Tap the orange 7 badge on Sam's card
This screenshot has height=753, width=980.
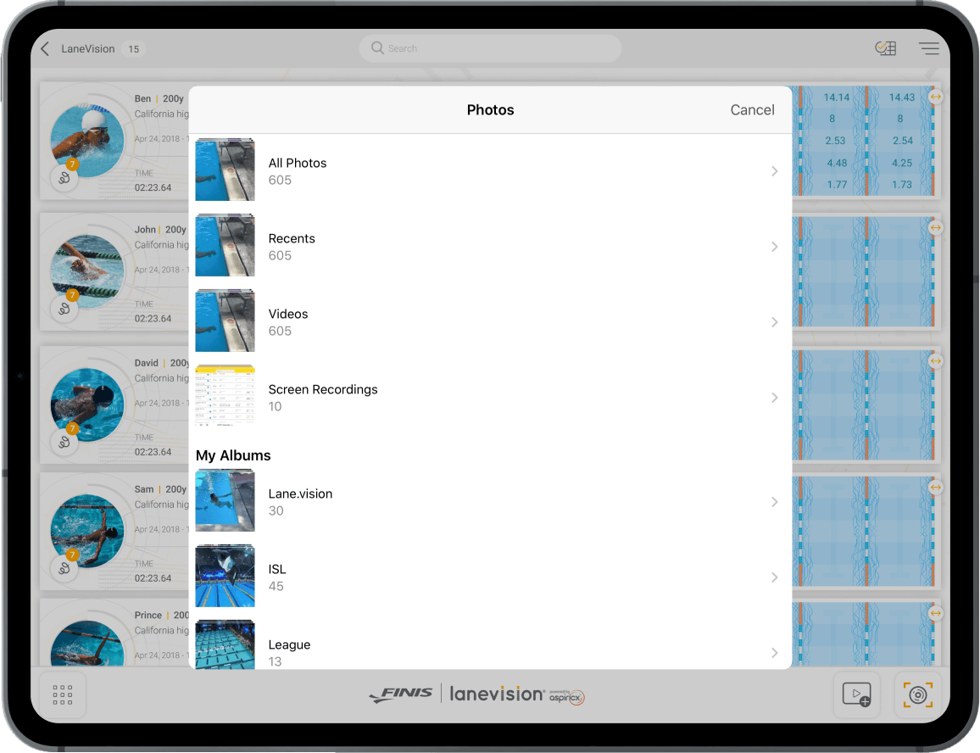pyautogui.click(x=73, y=555)
